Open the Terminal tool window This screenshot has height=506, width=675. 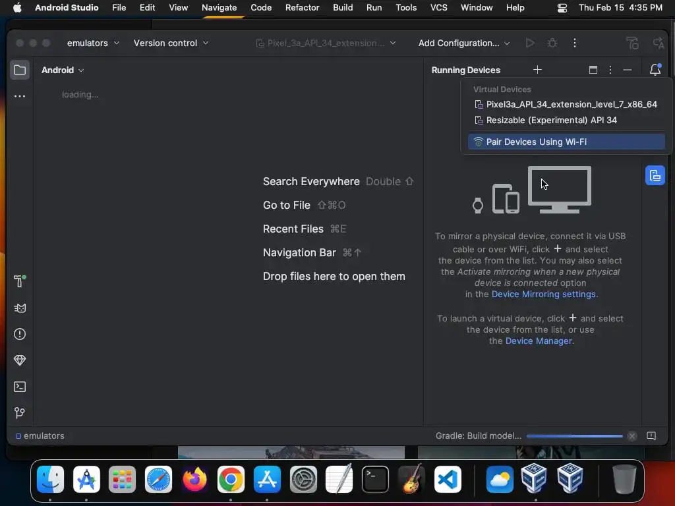[x=20, y=387]
